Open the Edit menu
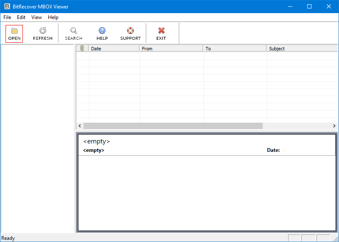Image resolution: width=339 pixels, height=242 pixels. 21,17
